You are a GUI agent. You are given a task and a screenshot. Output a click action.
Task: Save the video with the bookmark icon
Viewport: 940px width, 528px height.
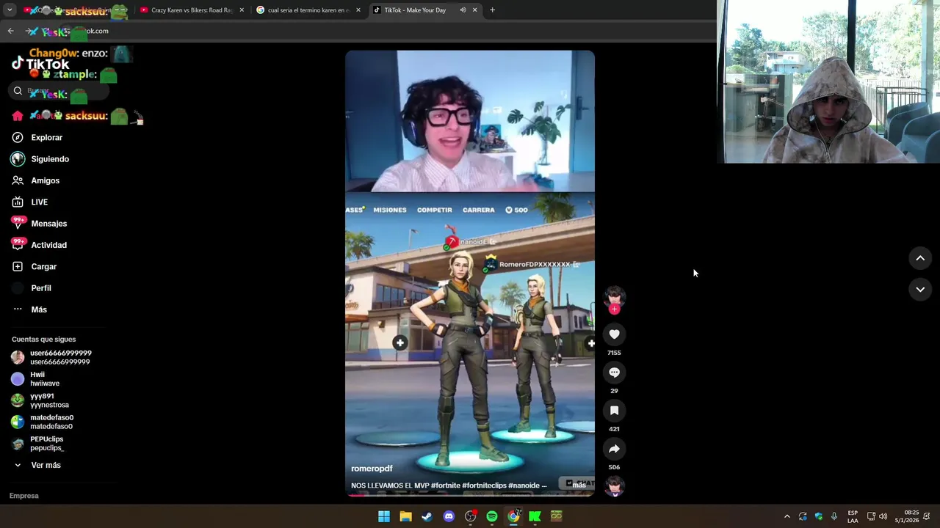point(614,411)
